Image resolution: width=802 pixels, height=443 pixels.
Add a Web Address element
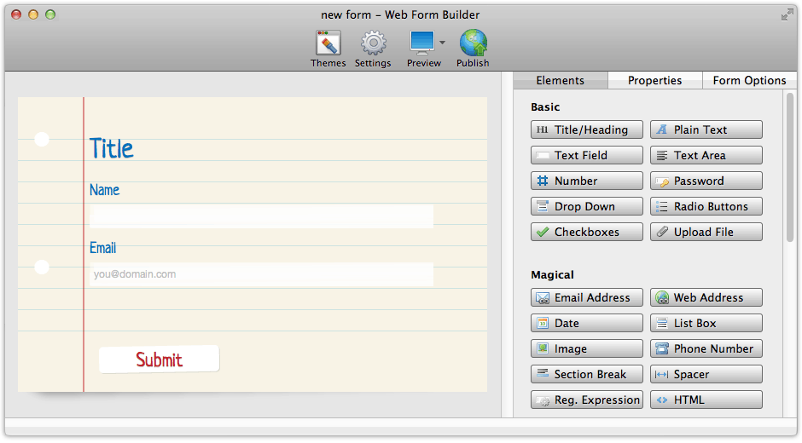click(706, 297)
